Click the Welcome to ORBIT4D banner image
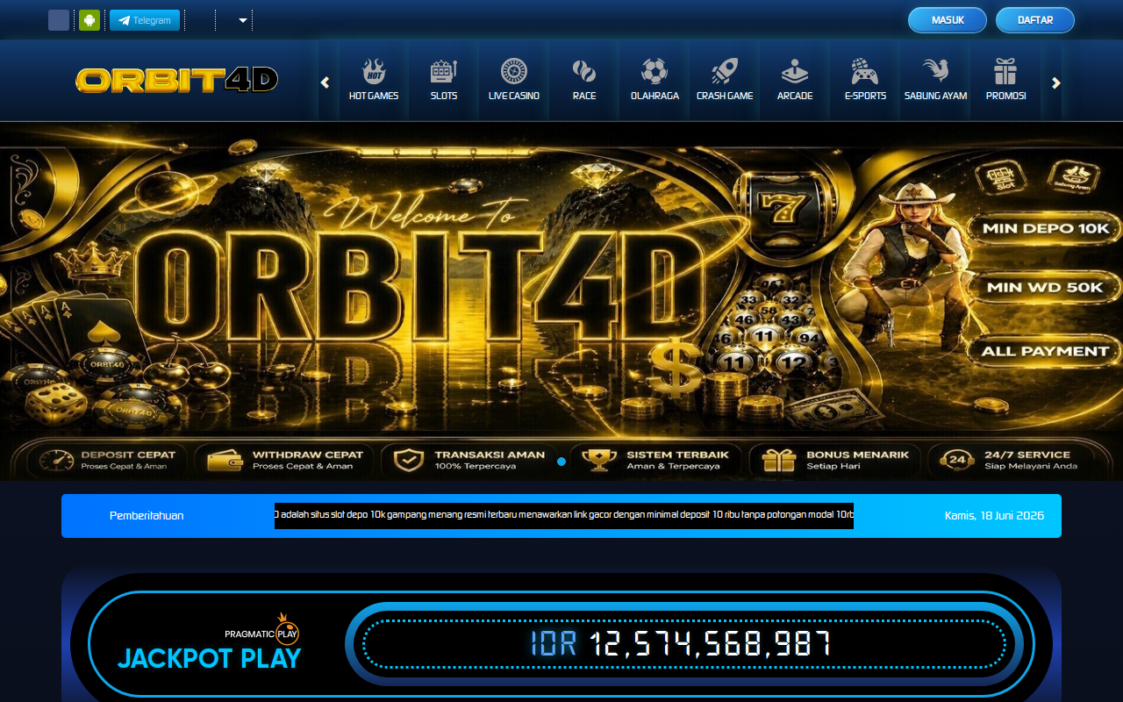Viewport: 1123px width, 702px height. point(561,301)
